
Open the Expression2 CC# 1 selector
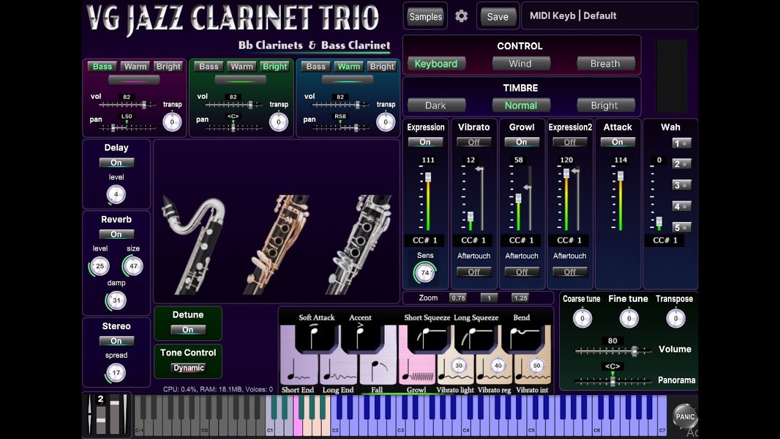[570, 240]
